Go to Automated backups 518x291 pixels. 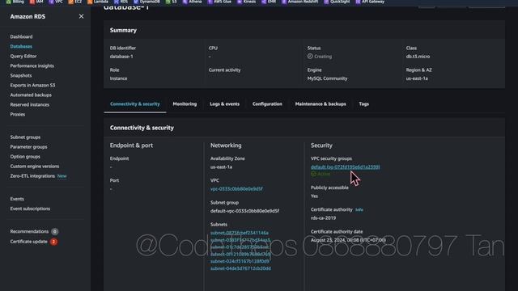[31, 95]
